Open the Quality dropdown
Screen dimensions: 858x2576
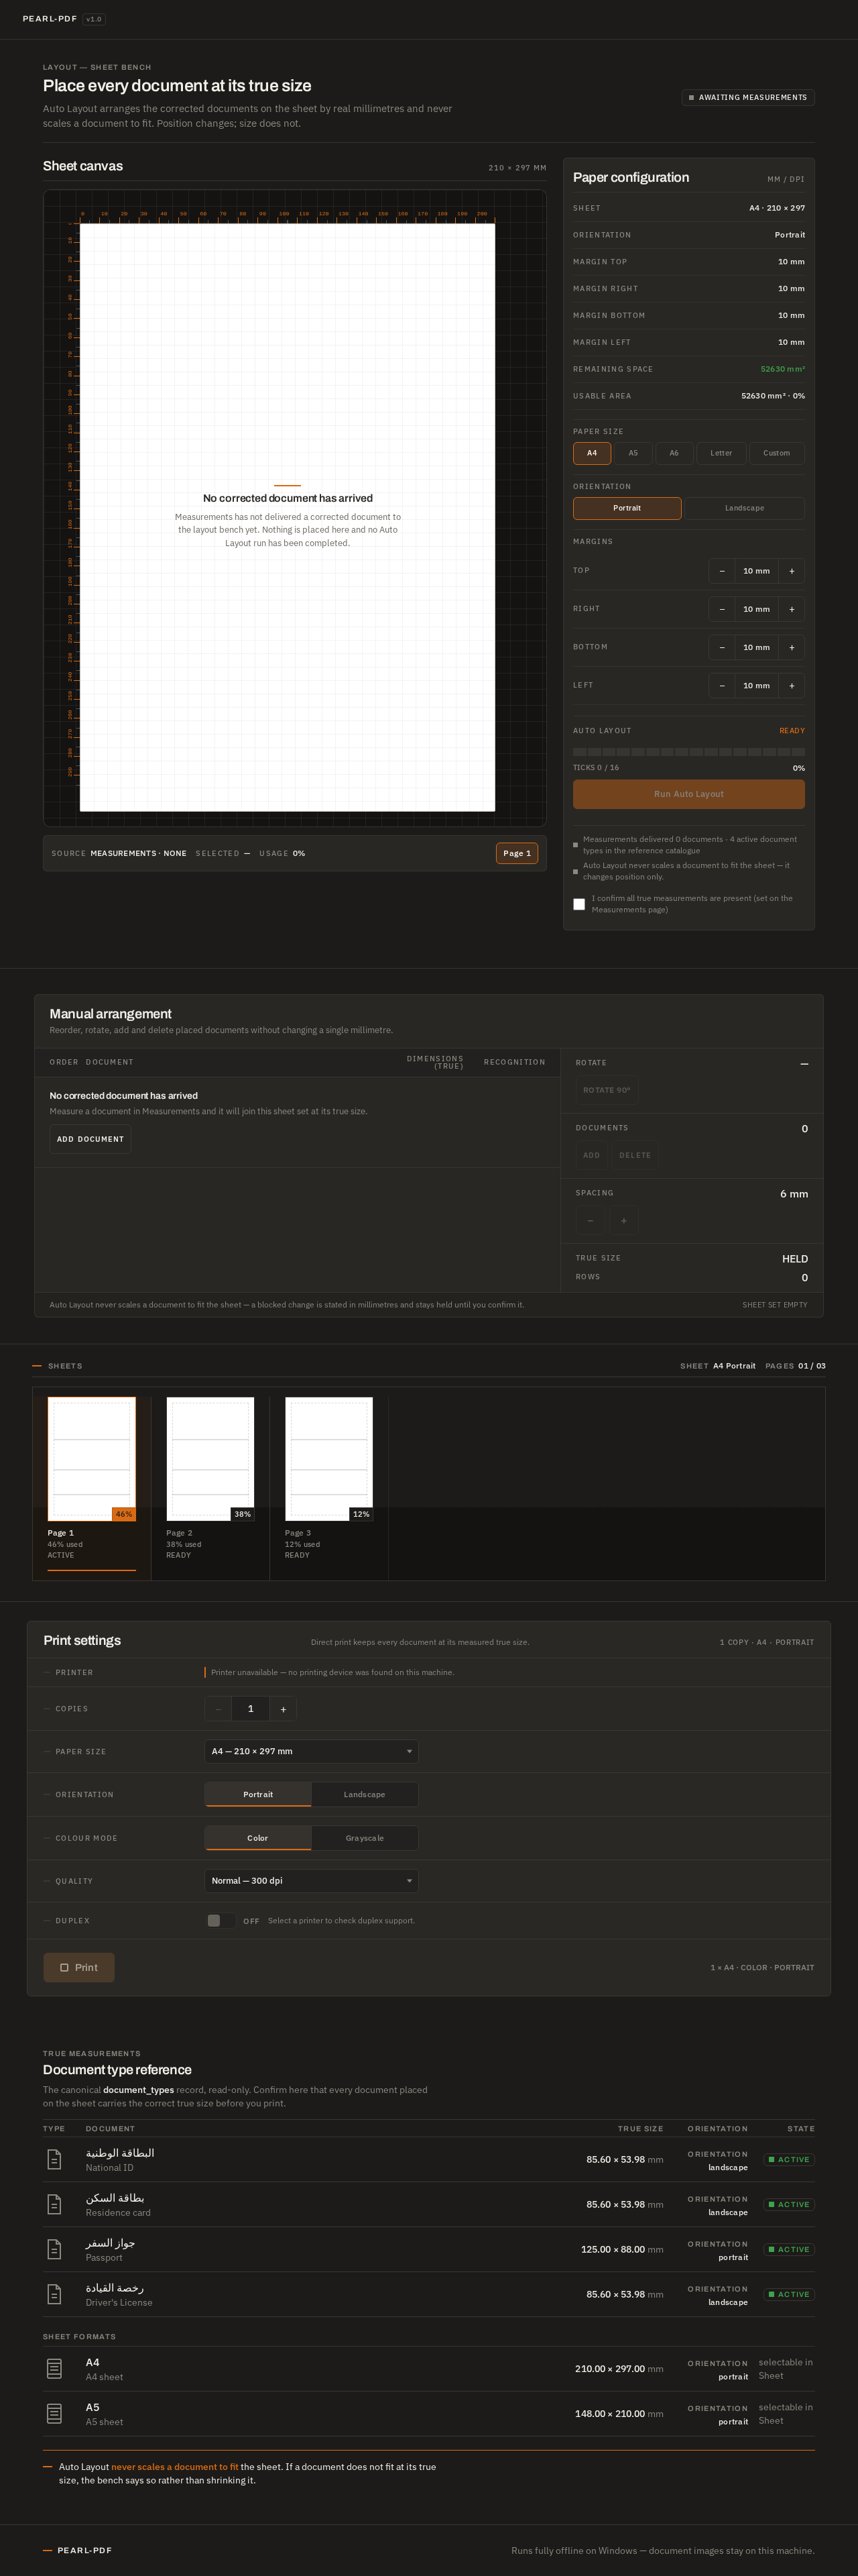(x=312, y=1880)
